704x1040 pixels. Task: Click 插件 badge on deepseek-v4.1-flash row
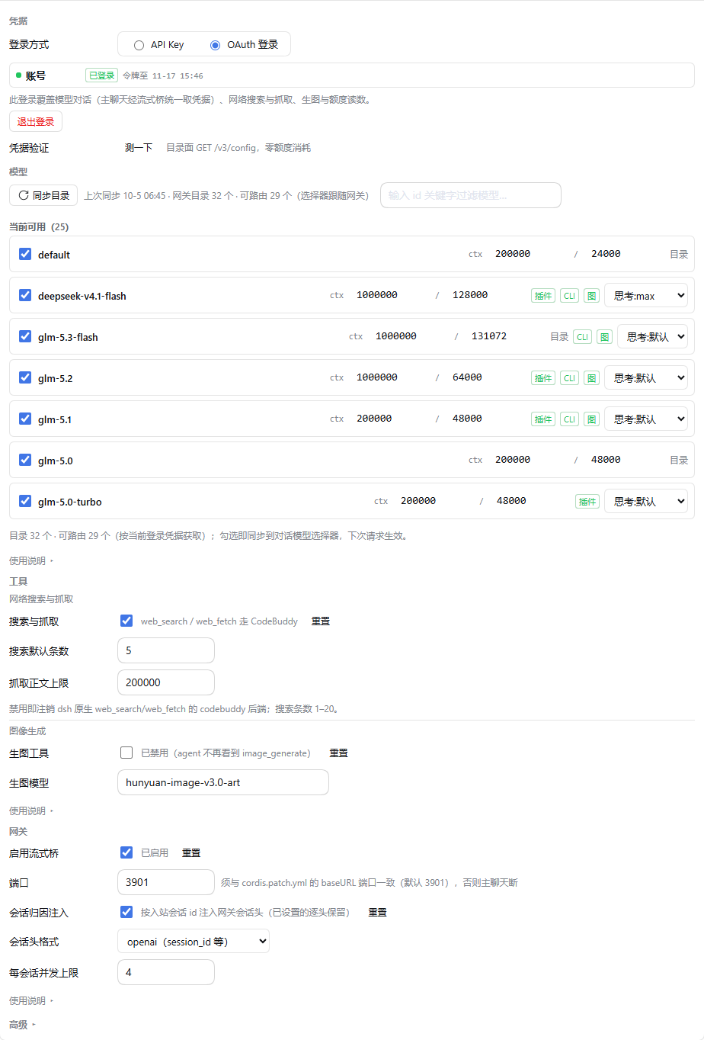pos(543,296)
